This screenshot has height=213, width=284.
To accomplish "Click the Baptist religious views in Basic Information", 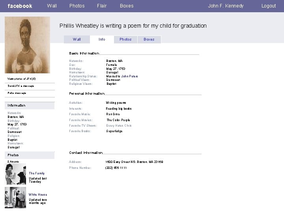I will [x=111, y=84].
